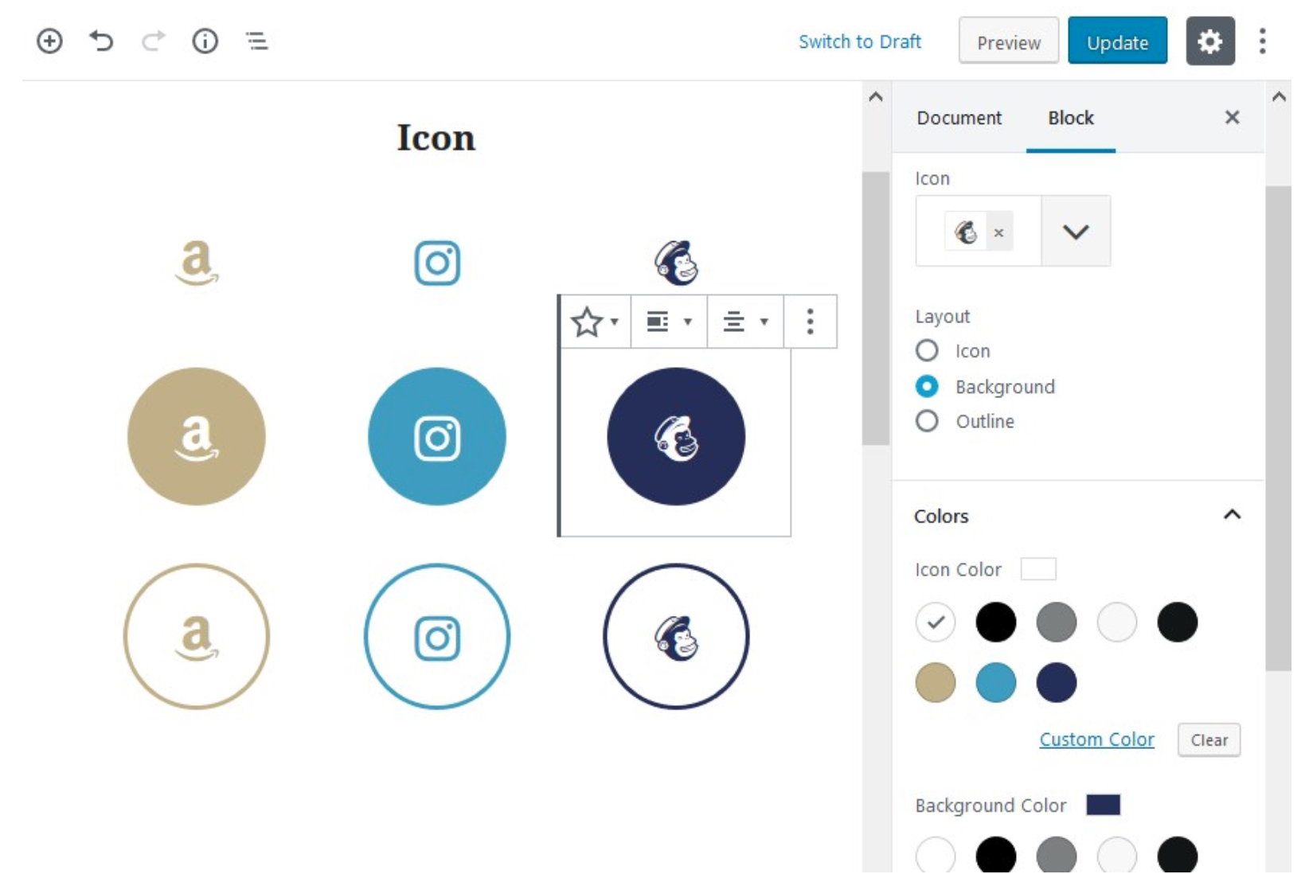Open the Custom Color link
The height and width of the screenshot is (874, 1309).
[1096, 739]
